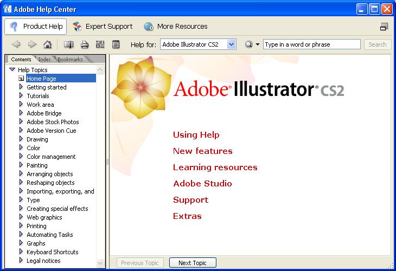Expand the Adobe Stock Photos topic
The width and height of the screenshot is (396, 271).
click(x=21, y=121)
